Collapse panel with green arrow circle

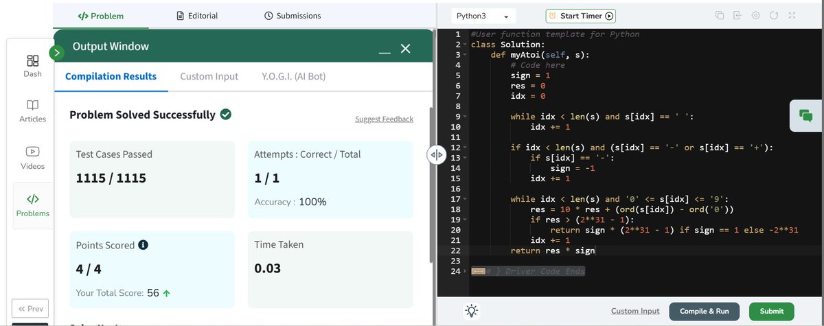coord(57,52)
